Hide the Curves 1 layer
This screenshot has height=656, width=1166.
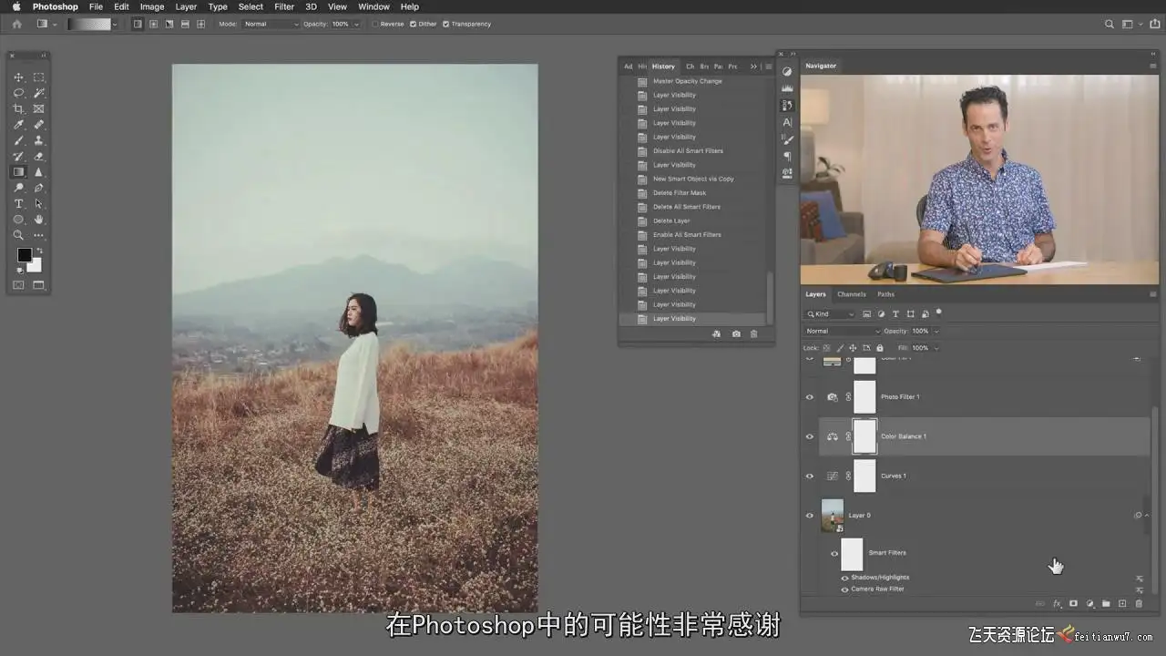(x=809, y=476)
